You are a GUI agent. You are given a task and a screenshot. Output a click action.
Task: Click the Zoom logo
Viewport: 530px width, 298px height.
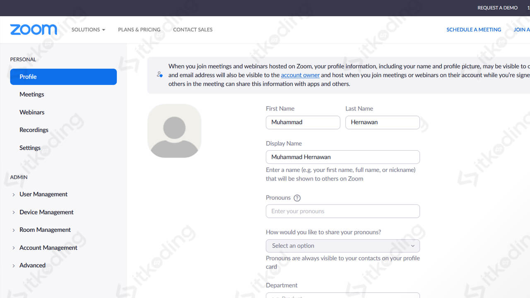coord(34,29)
